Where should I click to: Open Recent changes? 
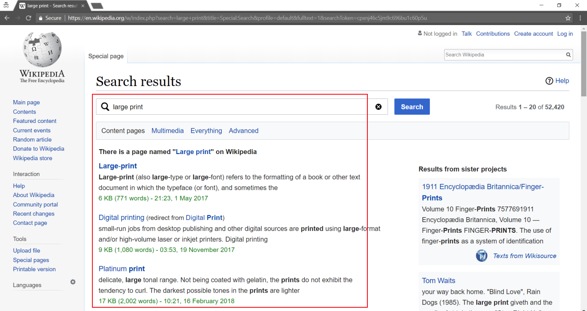pyautogui.click(x=34, y=213)
